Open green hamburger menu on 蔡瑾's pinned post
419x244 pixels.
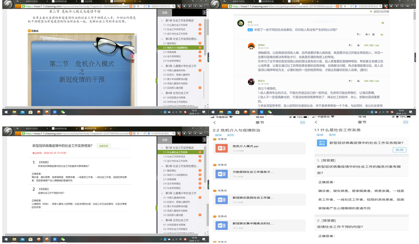point(382,23)
